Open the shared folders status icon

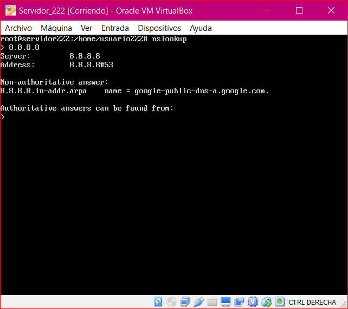click(212, 302)
